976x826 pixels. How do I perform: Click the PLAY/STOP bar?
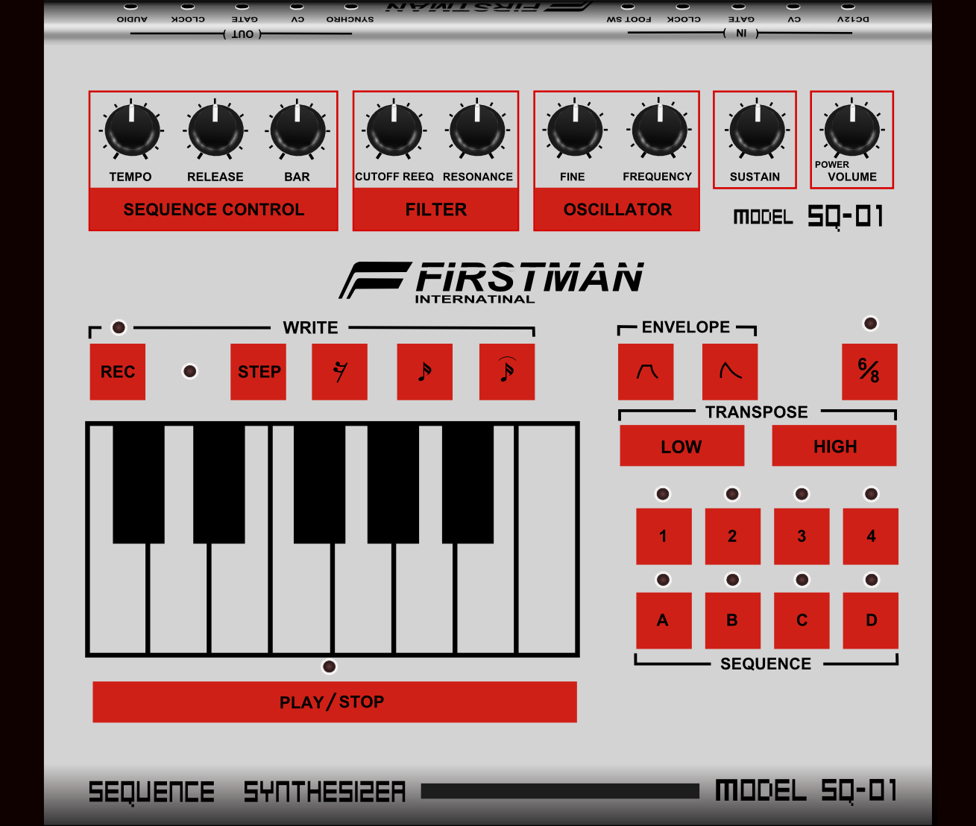click(335, 702)
